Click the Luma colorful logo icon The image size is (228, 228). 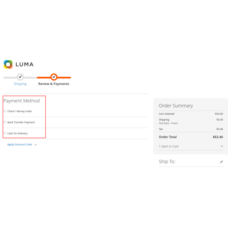[8, 64]
